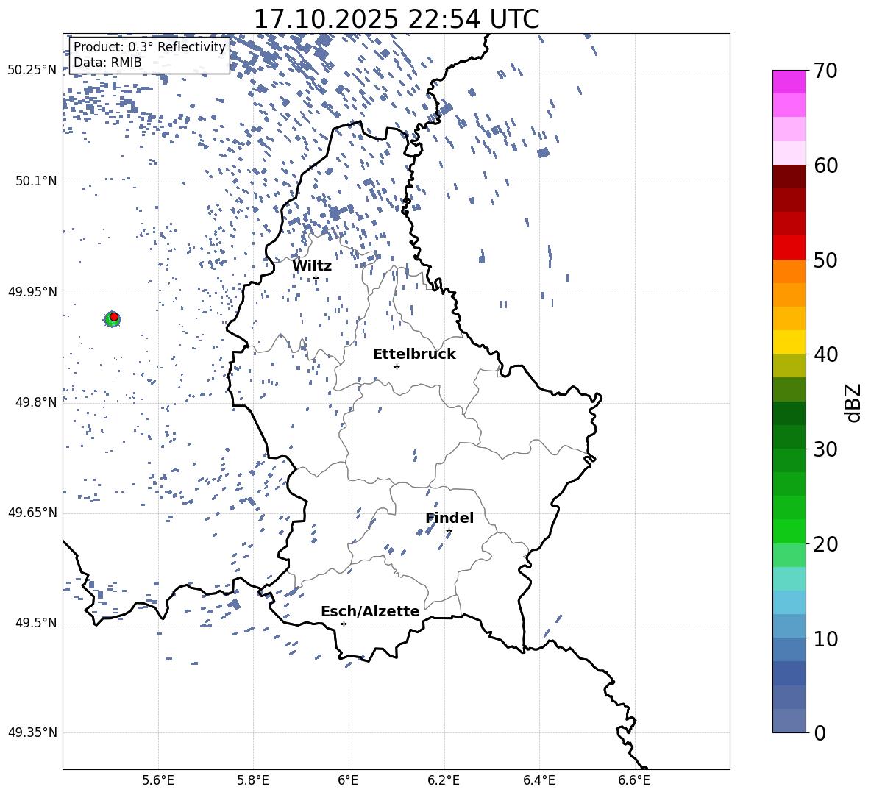Click the Ettelbruck station cross marker
Screen dimensions: 871x795
pos(397,366)
